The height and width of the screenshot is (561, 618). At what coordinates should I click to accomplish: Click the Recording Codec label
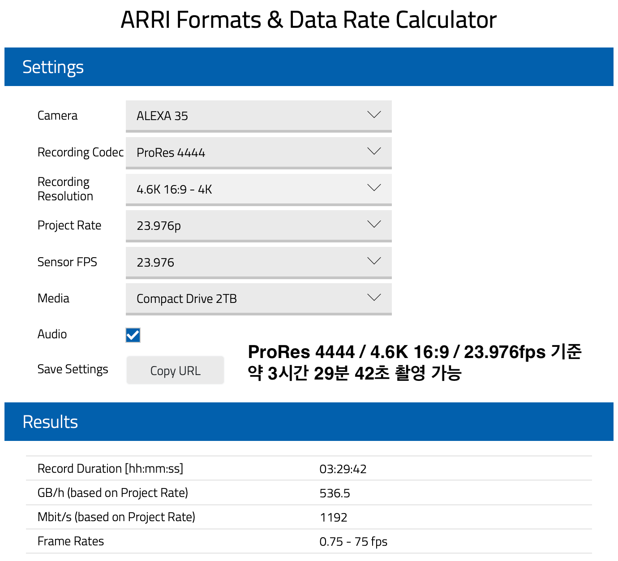[81, 152]
